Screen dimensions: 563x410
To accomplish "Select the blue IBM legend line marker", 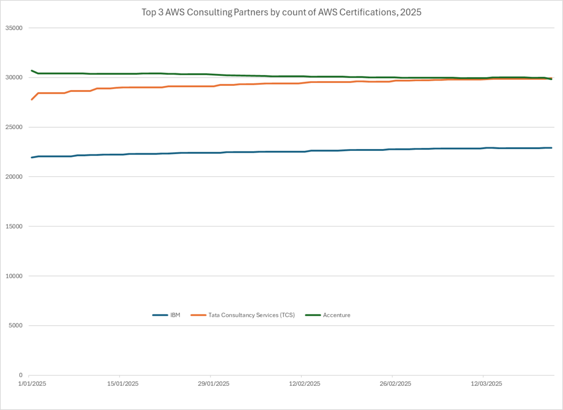I will click(160, 315).
